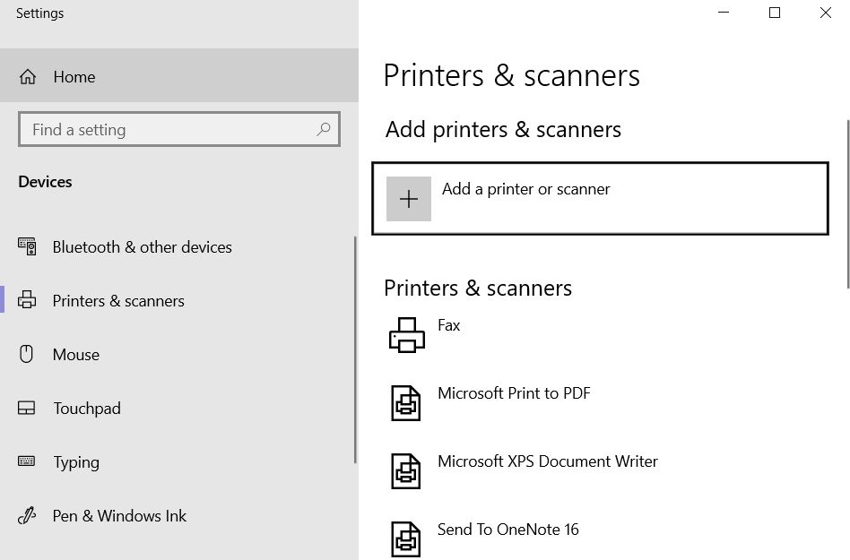
Task: Click the Home house icon
Action: click(28, 77)
